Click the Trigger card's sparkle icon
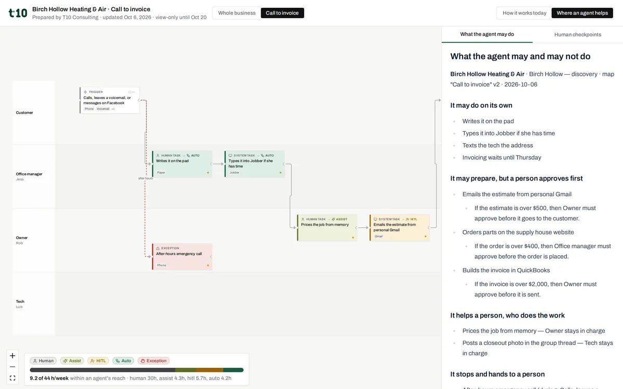 click(86, 92)
